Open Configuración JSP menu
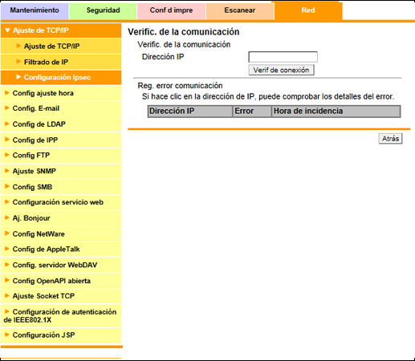Screen dimensions: 415x361 click(x=61, y=335)
